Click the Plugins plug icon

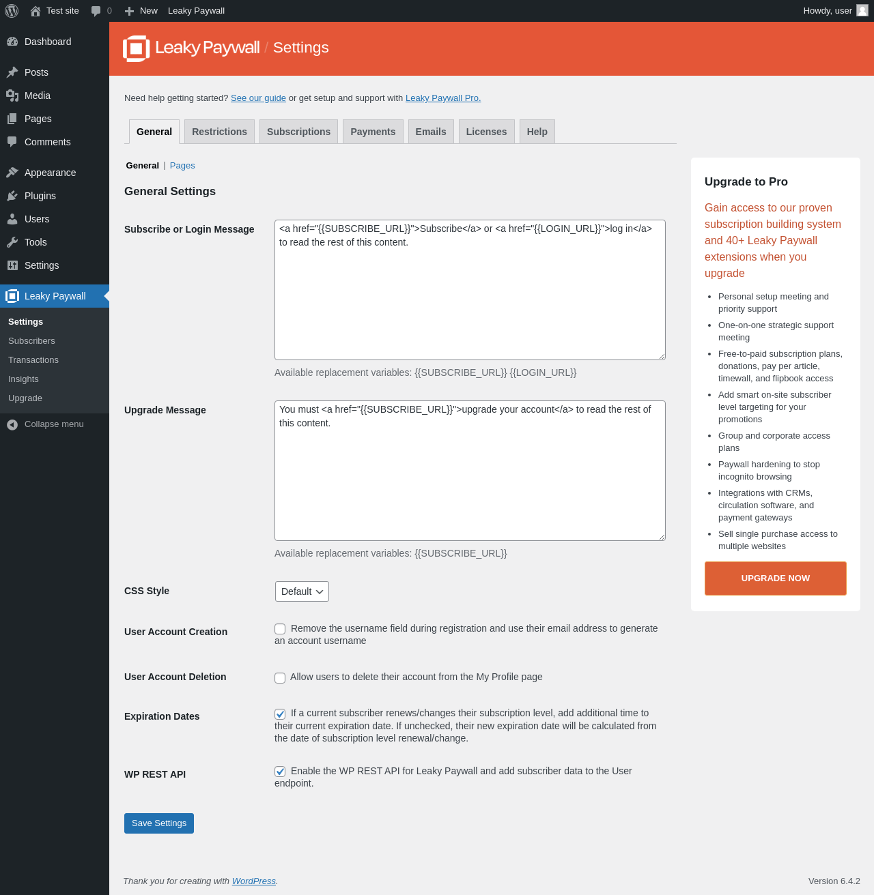point(12,196)
